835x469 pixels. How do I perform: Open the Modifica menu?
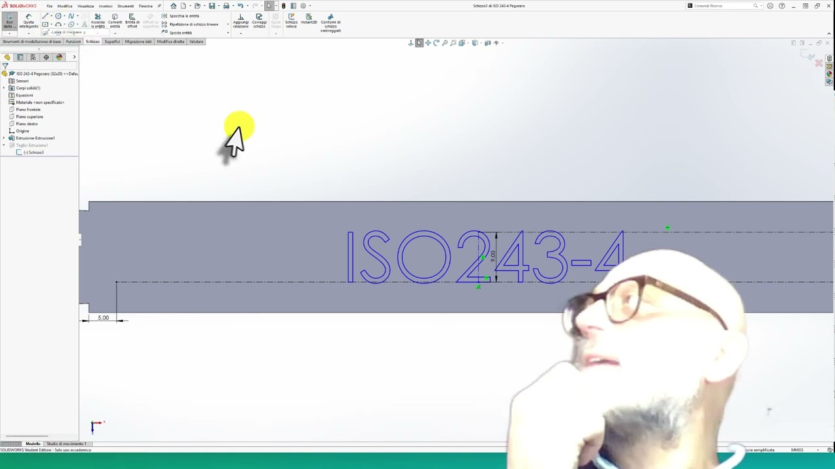coord(65,6)
